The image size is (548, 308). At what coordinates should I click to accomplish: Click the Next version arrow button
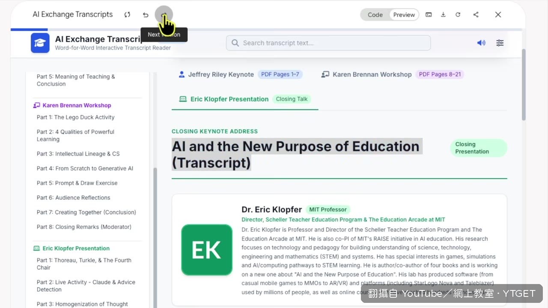click(x=164, y=15)
